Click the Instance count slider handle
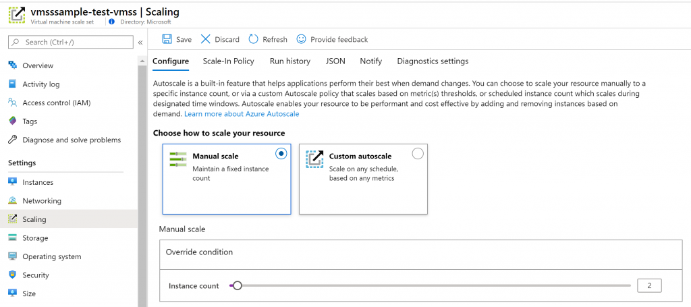 (237, 285)
